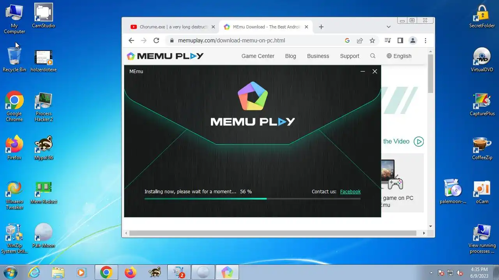Open Process Hacker 2 shortcut
499x280 pixels.
44,107
